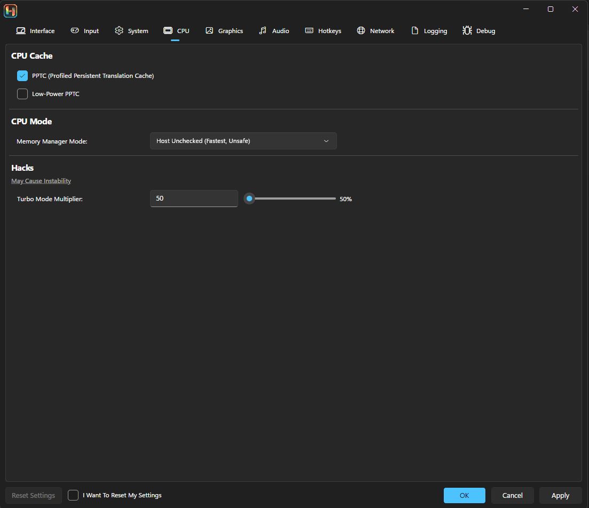Click the Logging tab document icon
Screen dimensions: 589x508
(414, 31)
